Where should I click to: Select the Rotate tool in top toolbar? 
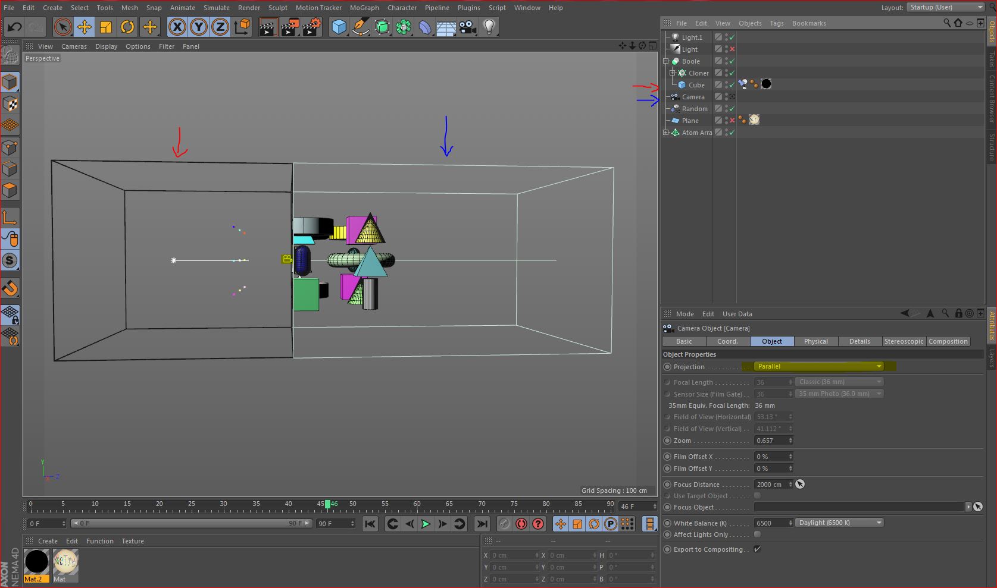pyautogui.click(x=127, y=27)
